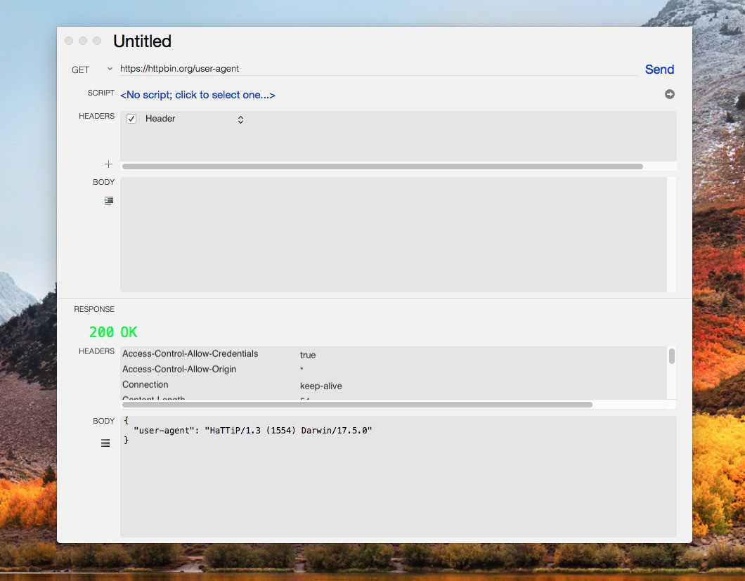
Task: Click the Untitled window title
Action: 142,41
